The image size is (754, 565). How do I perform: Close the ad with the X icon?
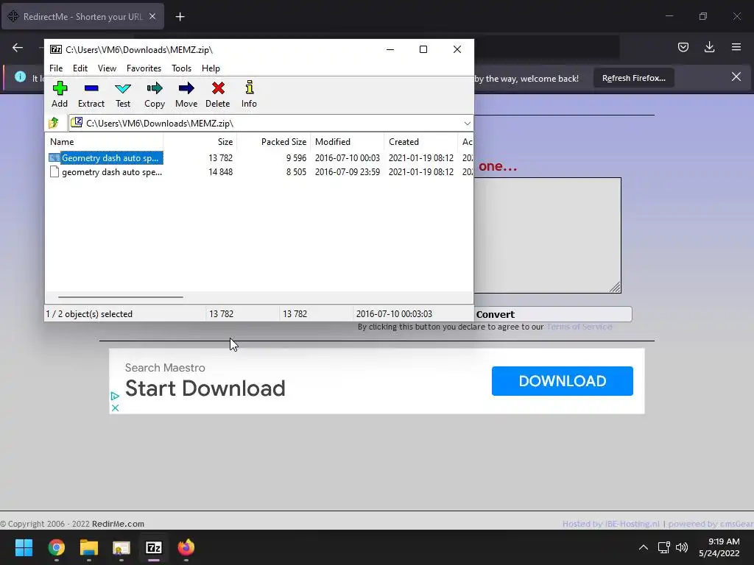click(x=115, y=408)
